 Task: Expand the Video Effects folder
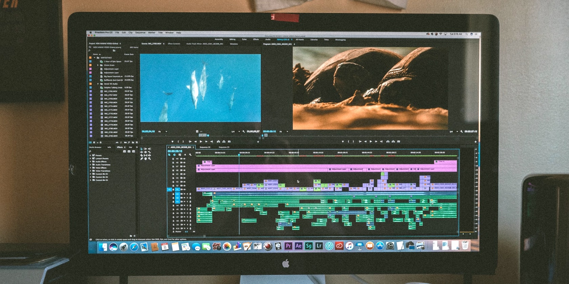90,168
